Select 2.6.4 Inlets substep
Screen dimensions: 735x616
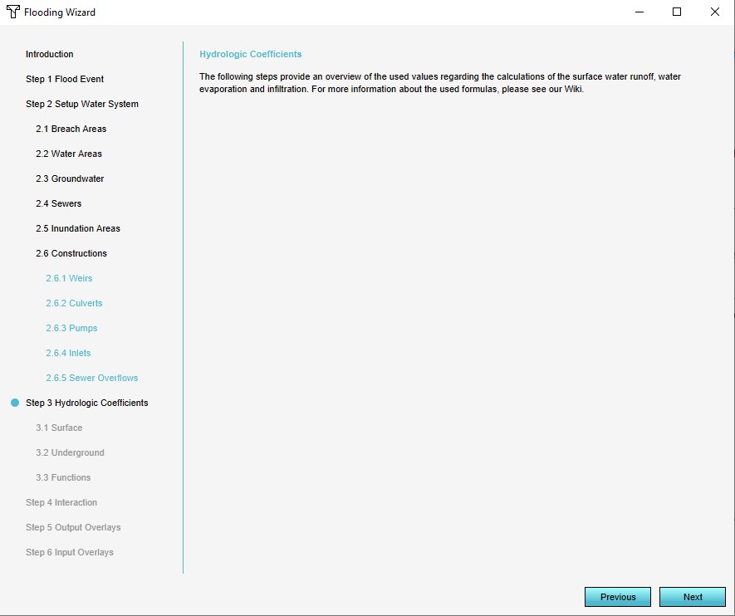coord(68,354)
